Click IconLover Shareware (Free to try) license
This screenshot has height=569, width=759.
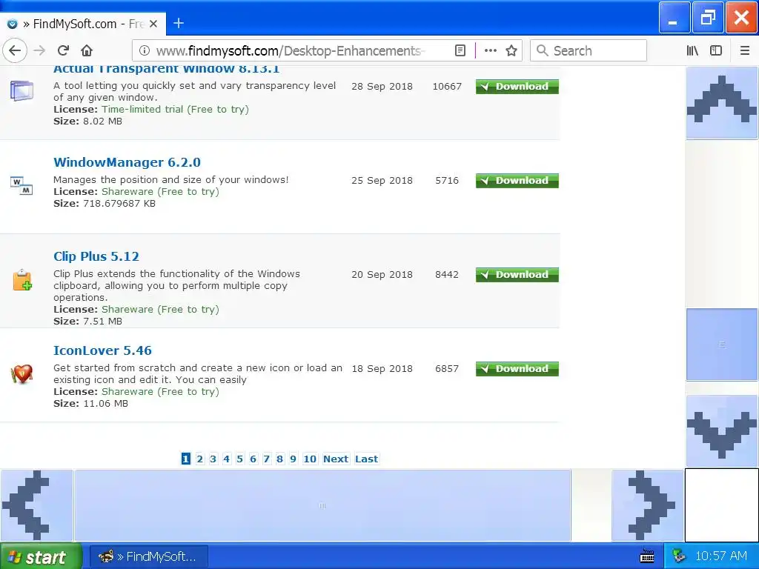pyautogui.click(x=160, y=391)
